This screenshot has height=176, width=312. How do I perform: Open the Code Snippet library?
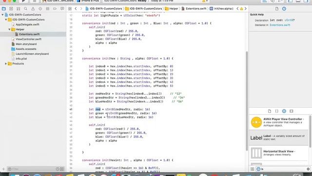coord(276,111)
